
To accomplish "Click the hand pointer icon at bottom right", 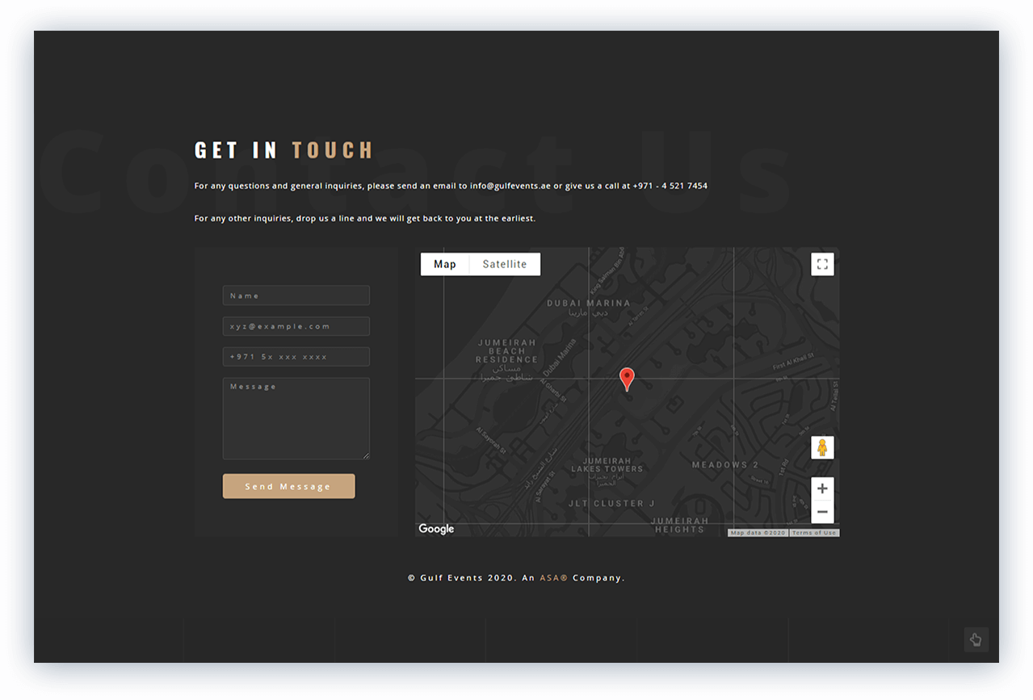I will (976, 639).
